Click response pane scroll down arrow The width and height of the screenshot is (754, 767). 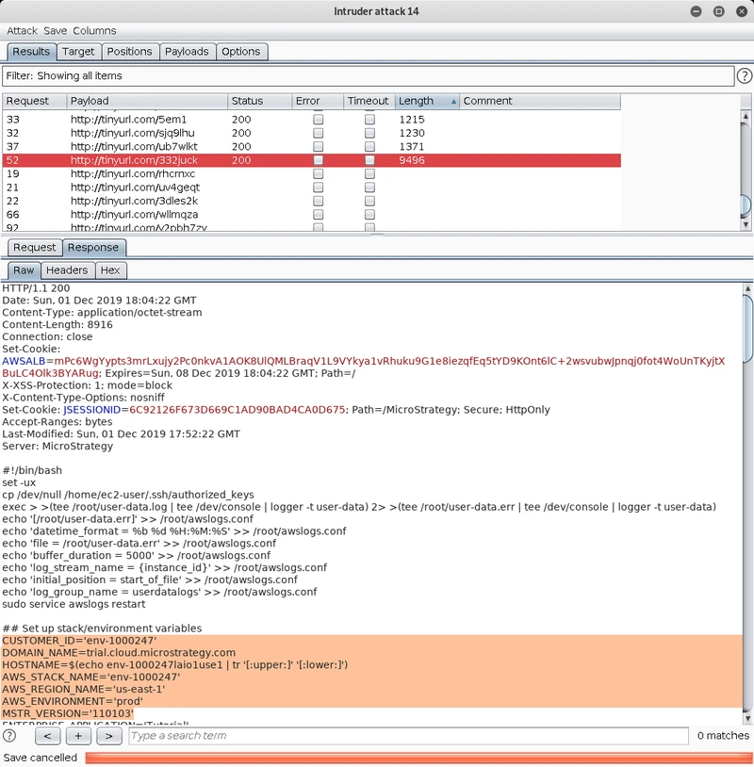(747, 718)
